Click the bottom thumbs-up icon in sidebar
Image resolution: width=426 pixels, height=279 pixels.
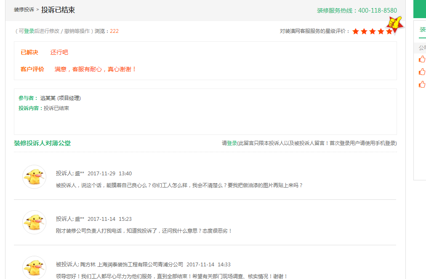pyautogui.click(x=422, y=84)
